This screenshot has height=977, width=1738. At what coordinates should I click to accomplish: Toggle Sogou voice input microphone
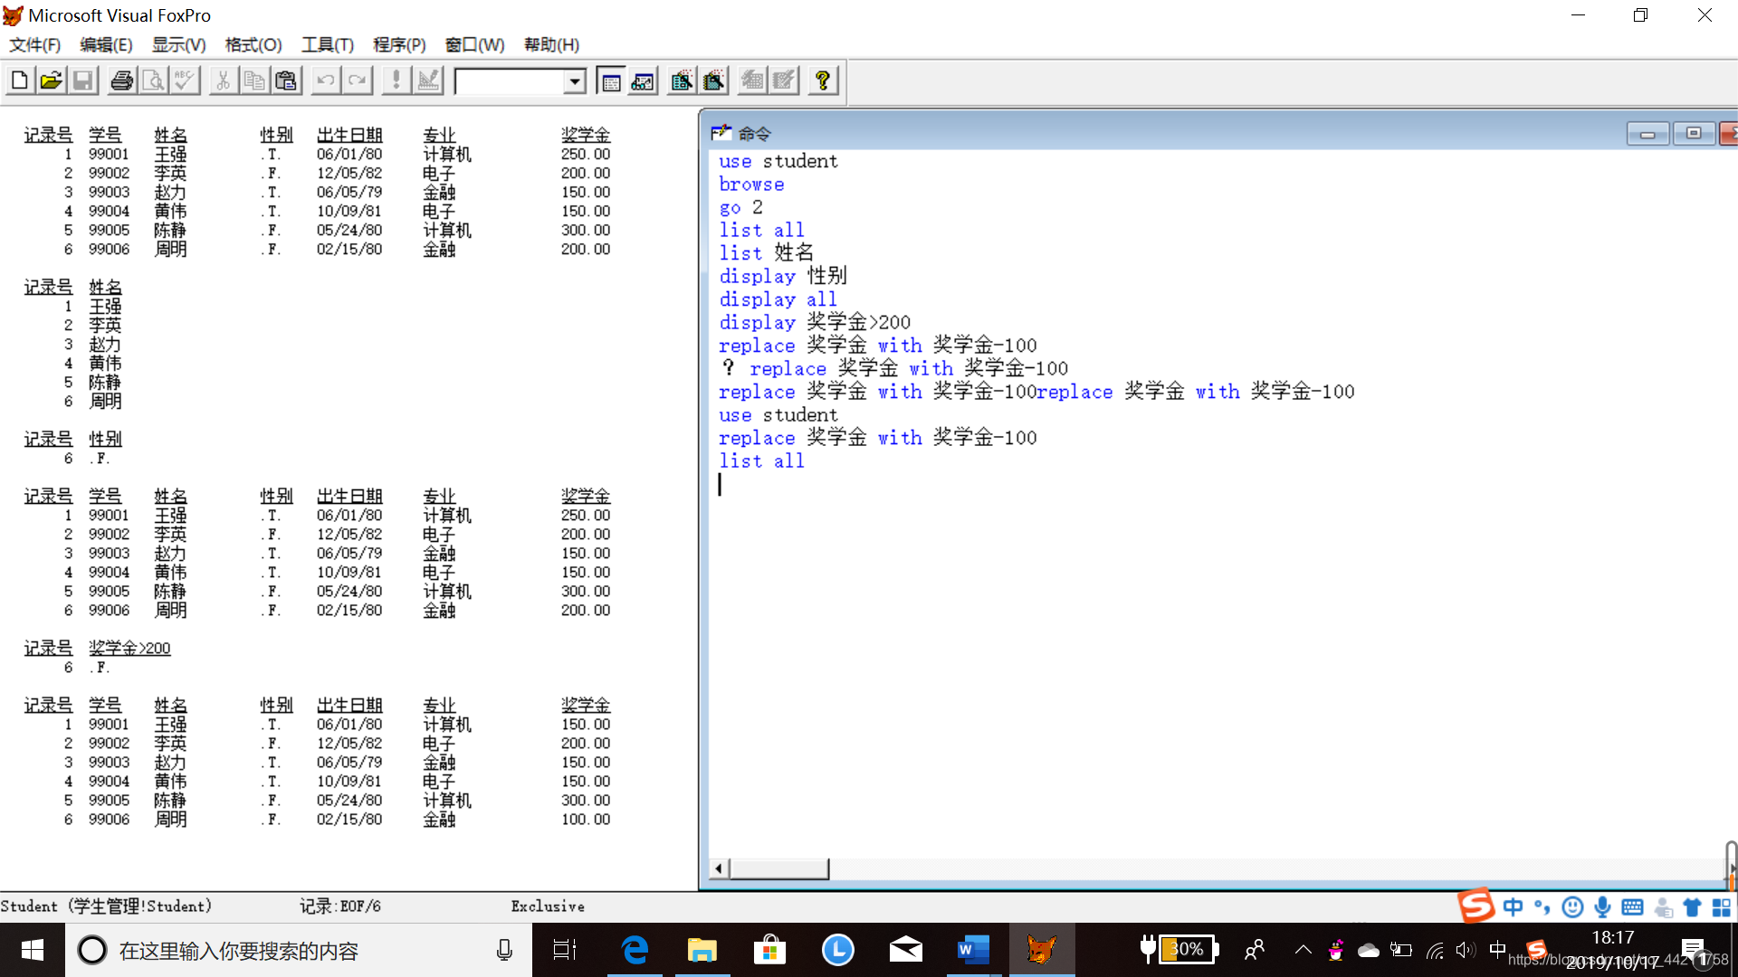(1602, 906)
